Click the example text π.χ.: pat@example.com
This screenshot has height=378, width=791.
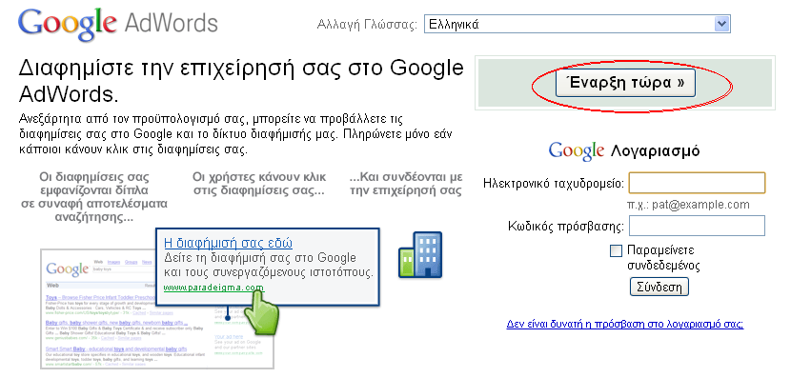coord(688,205)
